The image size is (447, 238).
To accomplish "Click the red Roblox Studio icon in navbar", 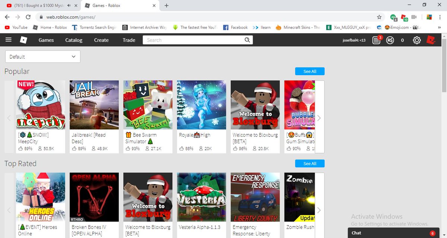I will click(431, 40).
